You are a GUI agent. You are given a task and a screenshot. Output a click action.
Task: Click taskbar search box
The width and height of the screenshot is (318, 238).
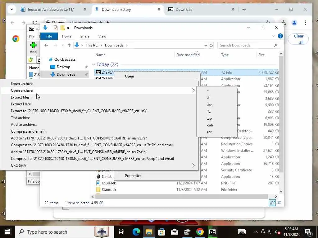coord(65,232)
